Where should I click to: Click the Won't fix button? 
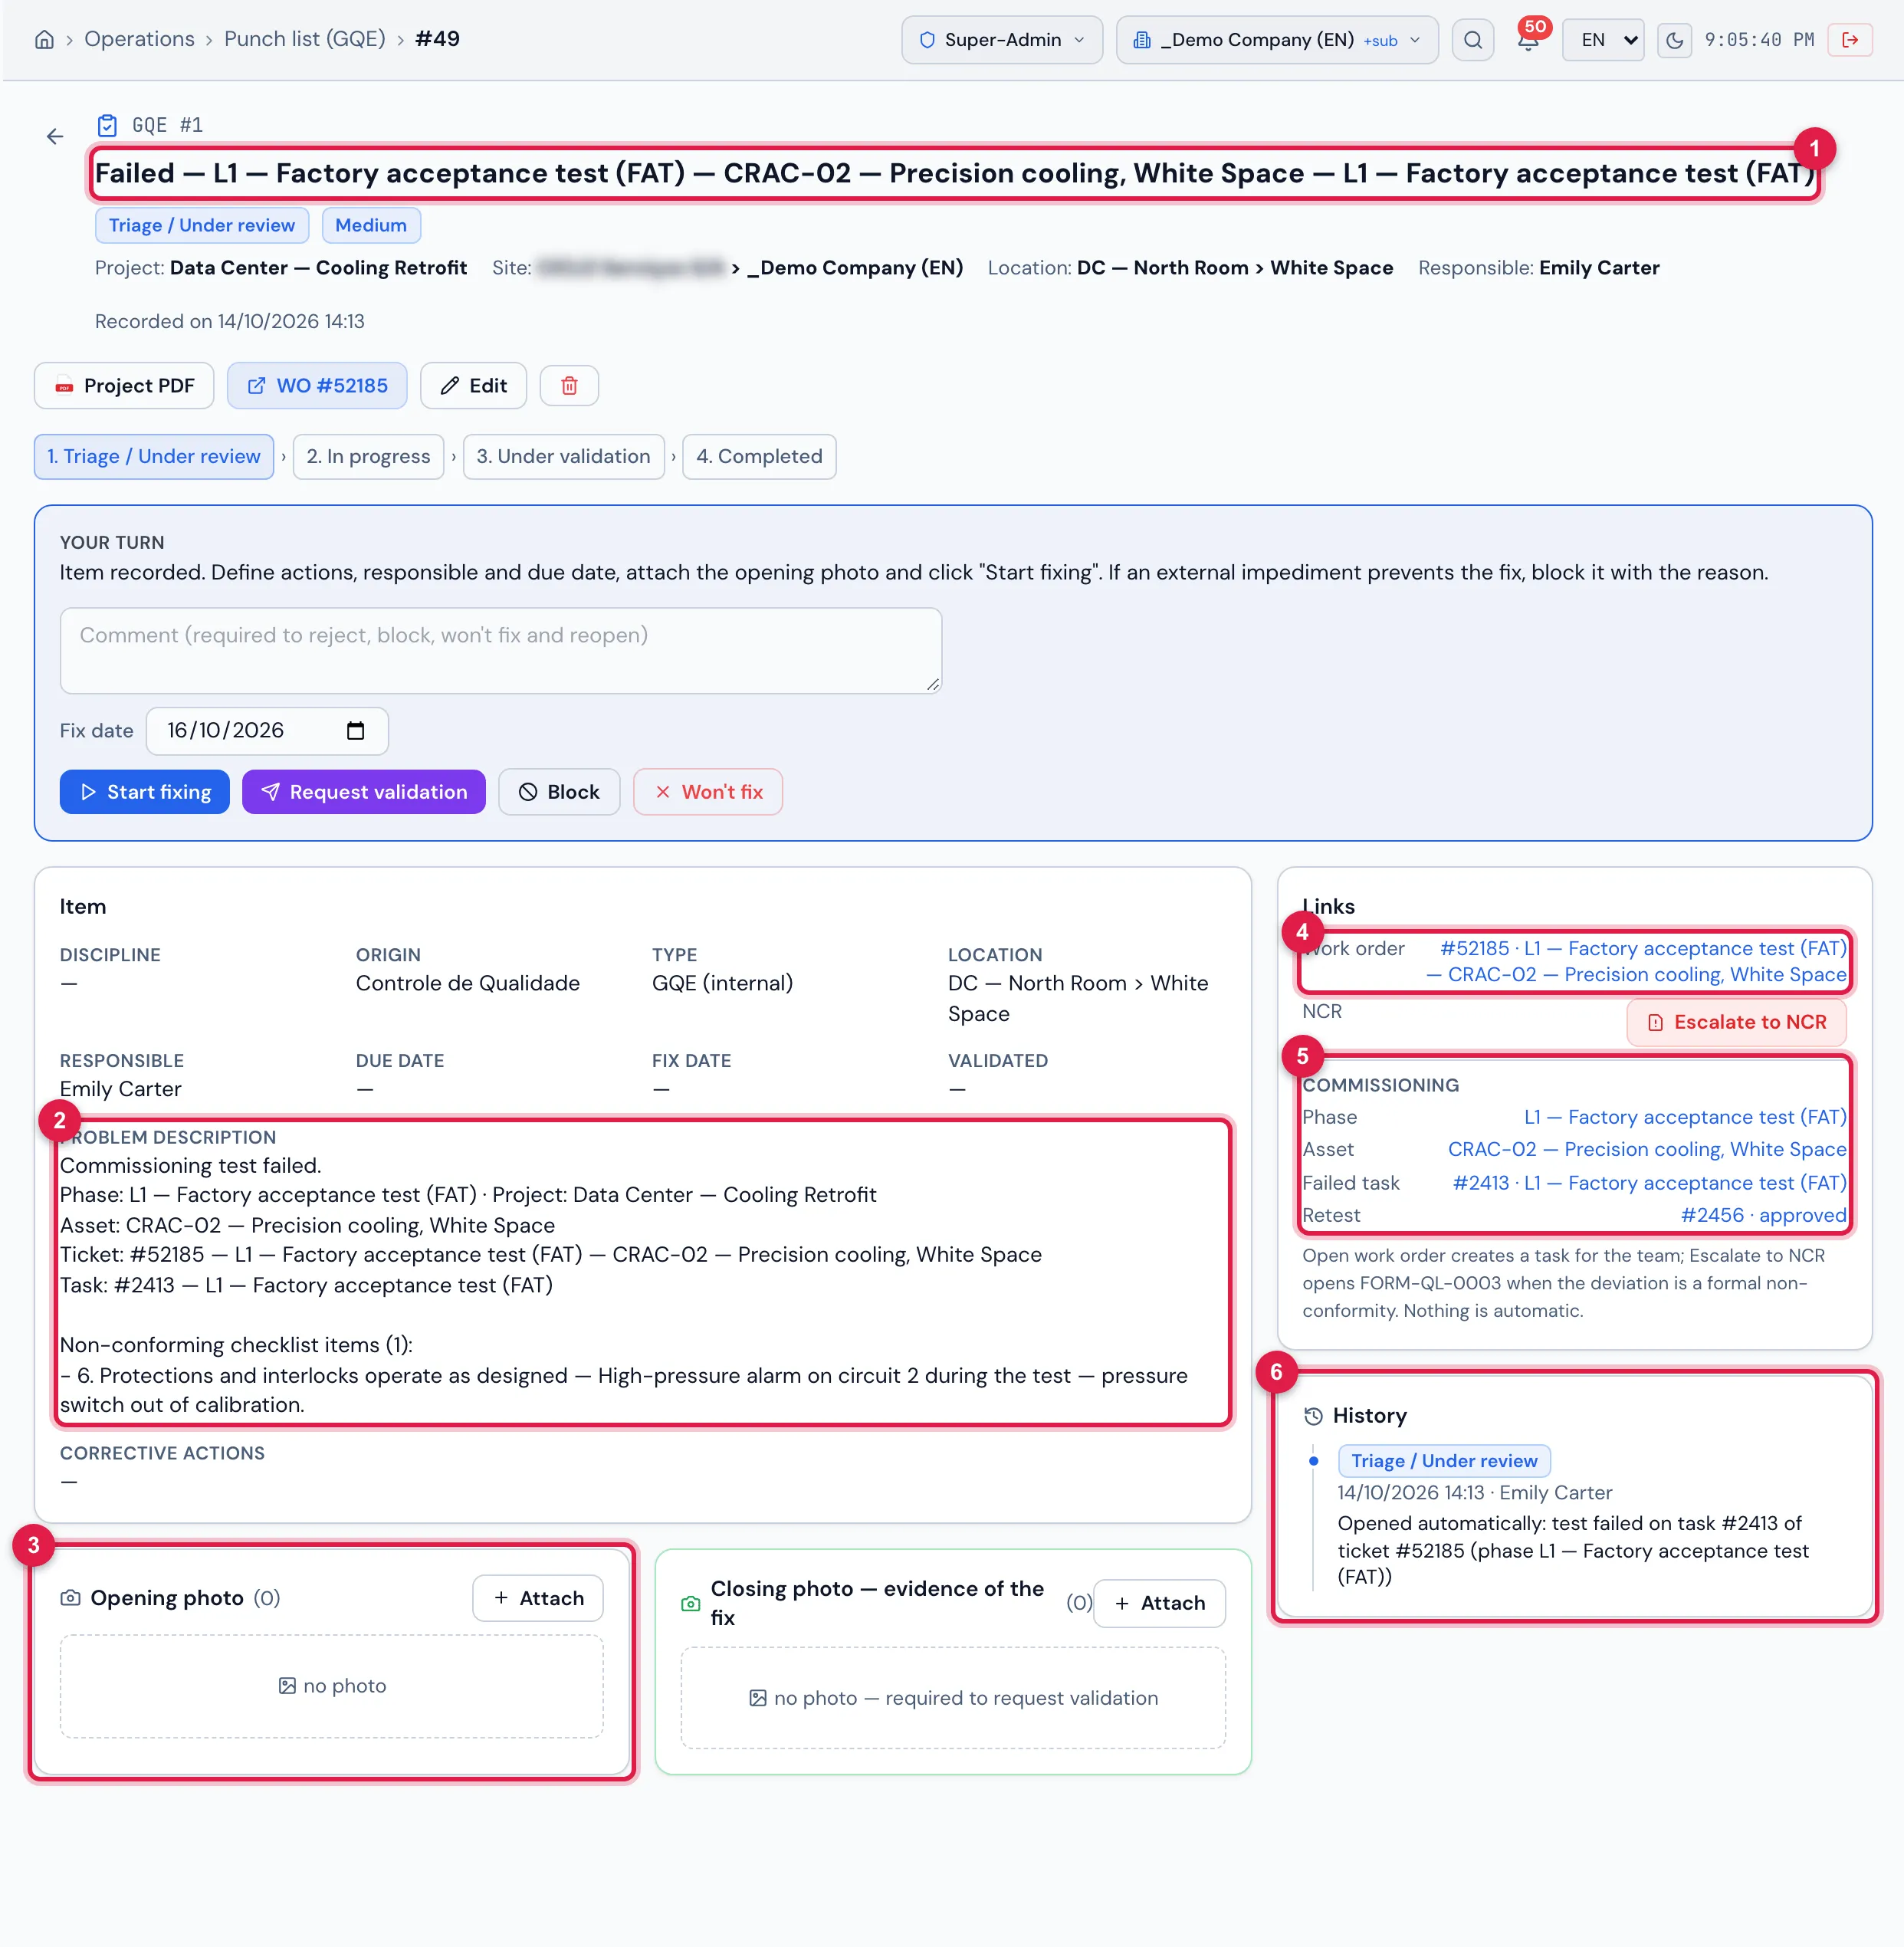tap(707, 792)
